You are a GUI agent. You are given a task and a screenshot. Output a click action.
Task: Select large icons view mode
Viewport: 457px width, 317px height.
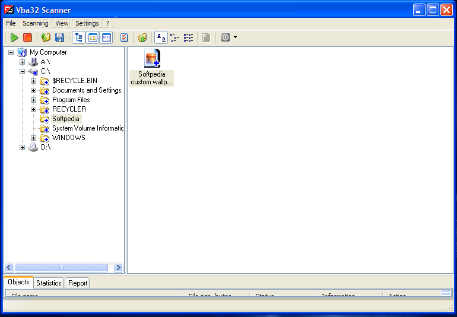(161, 37)
